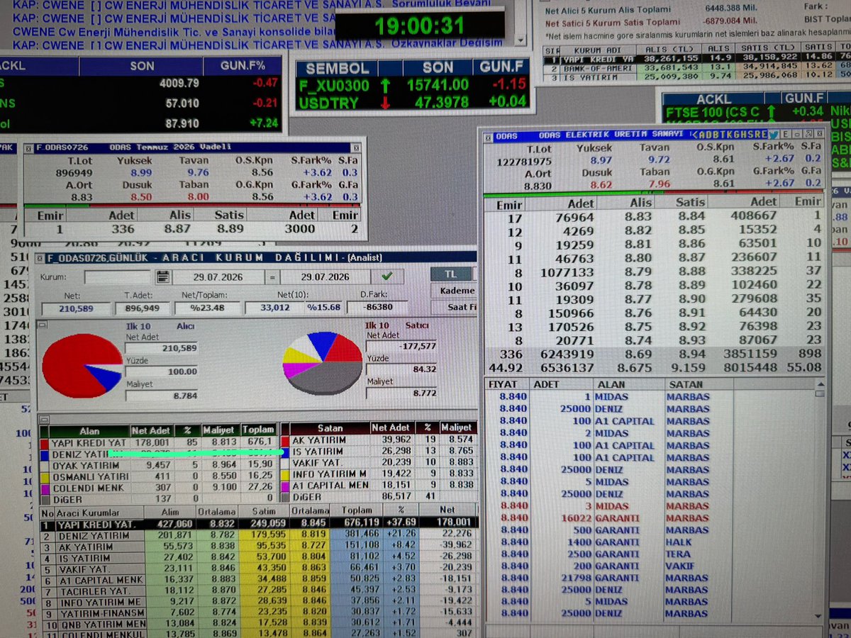Click INFO YATIRIM M in Satan table
Image resolution: width=851 pixels, height=638 pixels.
(328, 474)
